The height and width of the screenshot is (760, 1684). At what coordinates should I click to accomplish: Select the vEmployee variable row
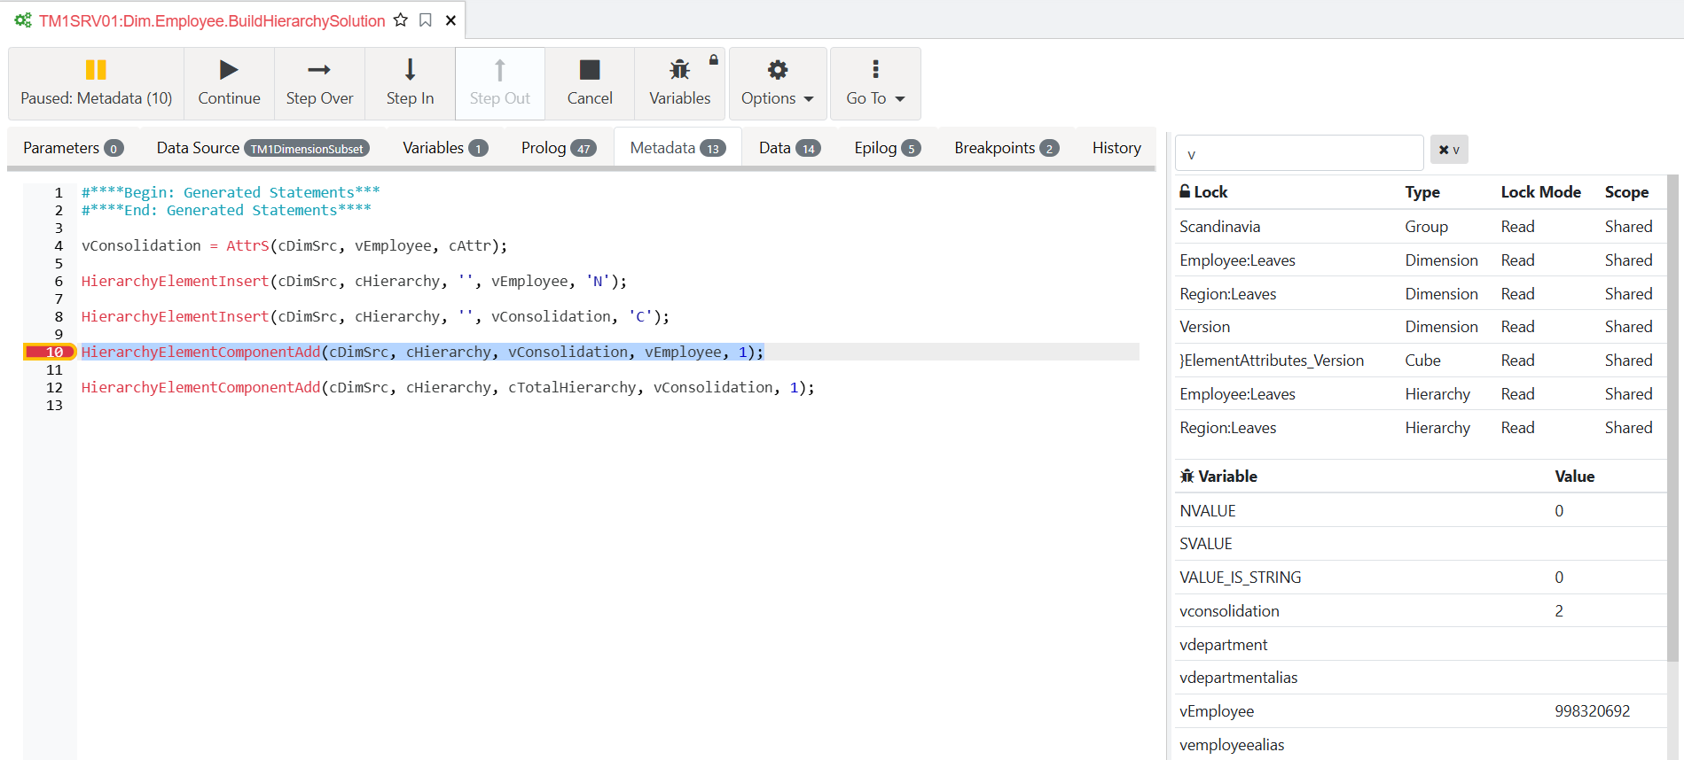tap(1421, 711)
